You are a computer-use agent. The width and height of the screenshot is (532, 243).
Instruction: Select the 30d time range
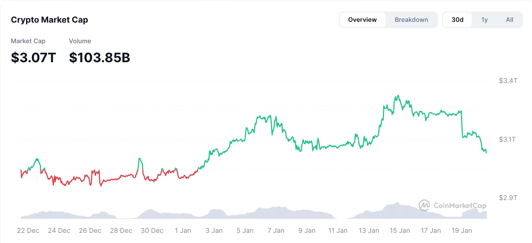click(x=457, y=20)
